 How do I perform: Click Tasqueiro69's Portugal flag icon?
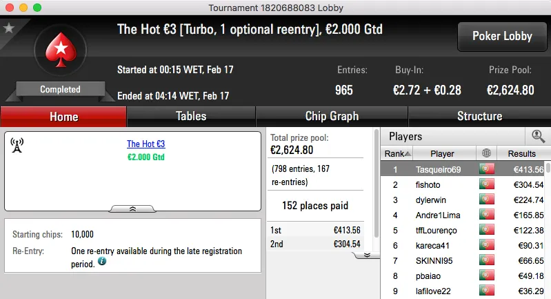click(487, 169)
